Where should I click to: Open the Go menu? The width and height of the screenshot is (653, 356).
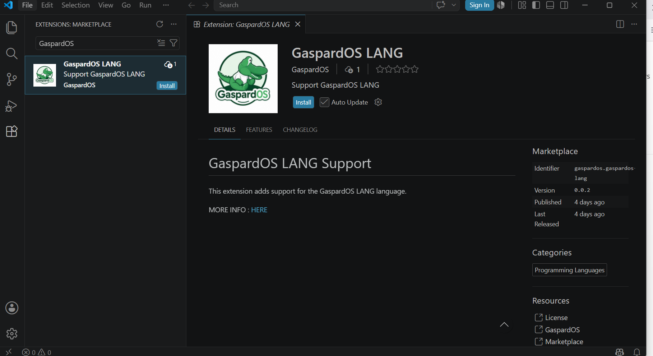[x=126, y=5]
